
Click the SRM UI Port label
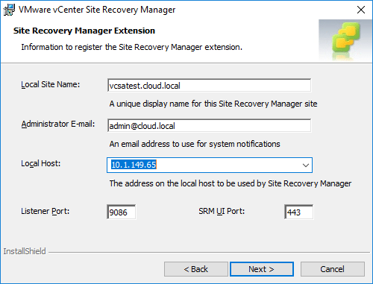(222, 211)
